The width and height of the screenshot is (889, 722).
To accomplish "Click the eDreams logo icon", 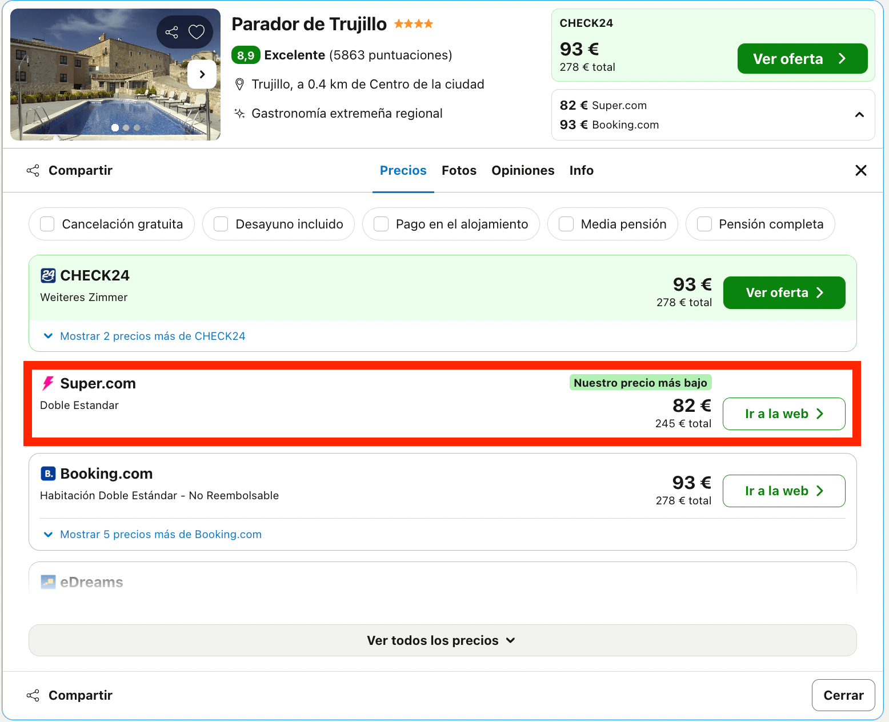I will coord(48,582).
